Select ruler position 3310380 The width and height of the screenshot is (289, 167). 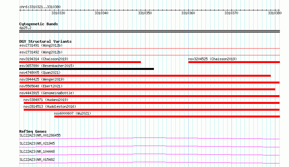pyautogui.click(x=275, y=13)
